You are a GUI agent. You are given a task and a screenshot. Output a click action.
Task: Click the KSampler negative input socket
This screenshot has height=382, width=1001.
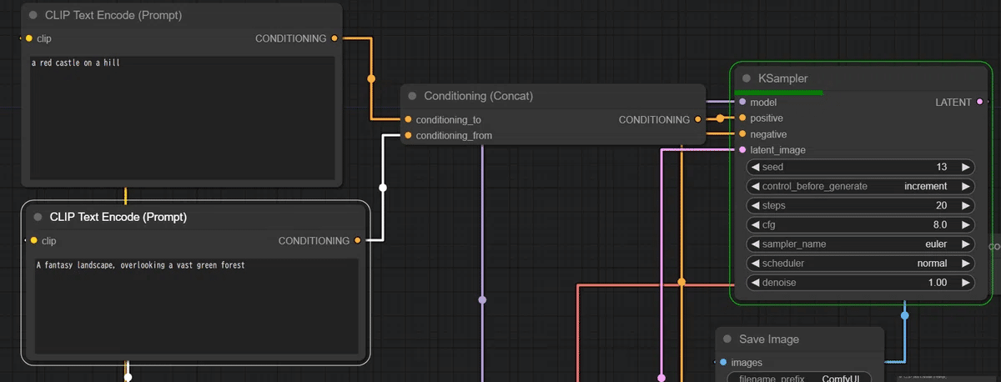pos(742,134)
